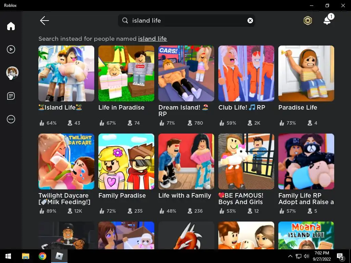The height and width of the screenshot is (263, 351).
Task: Open the Life with a Family thumbnail
Action: pyautogui.click(x=186, y=162)
